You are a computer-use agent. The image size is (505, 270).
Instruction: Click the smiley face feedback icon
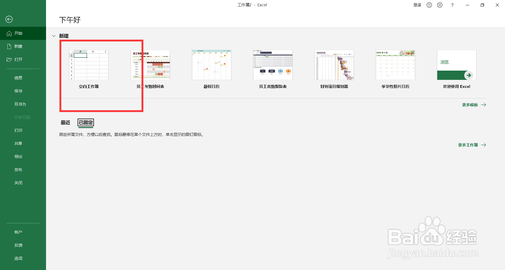429,5
